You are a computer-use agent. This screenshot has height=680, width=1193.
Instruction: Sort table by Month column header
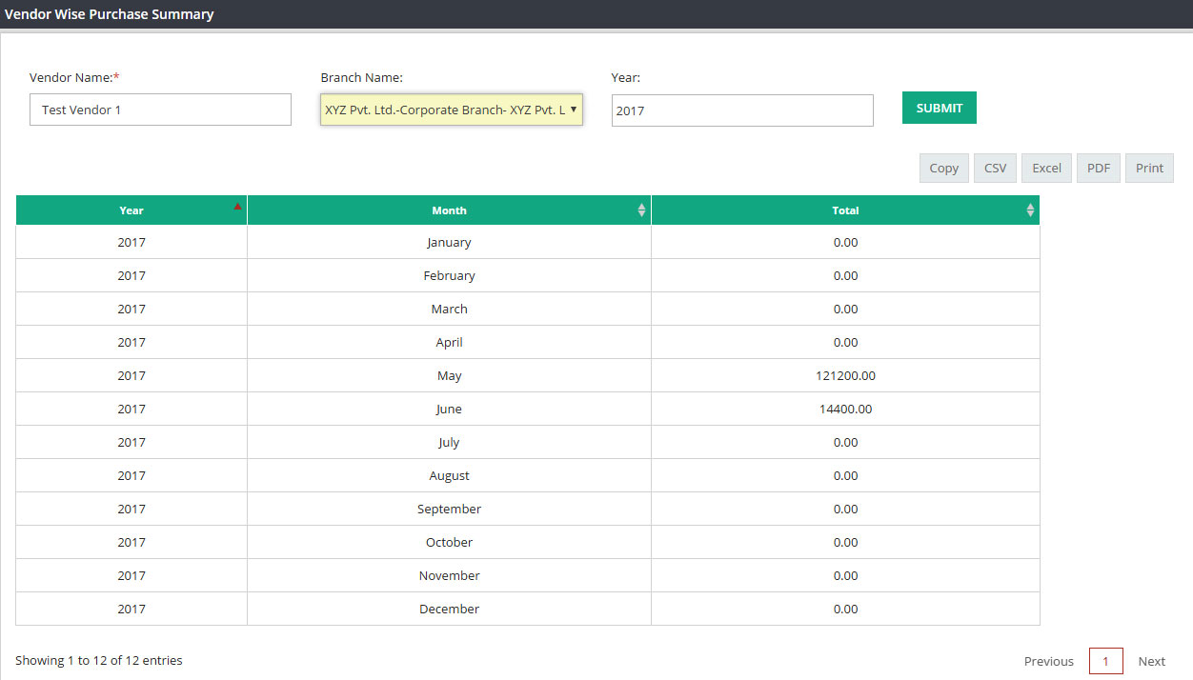click(x=449, y=210)
